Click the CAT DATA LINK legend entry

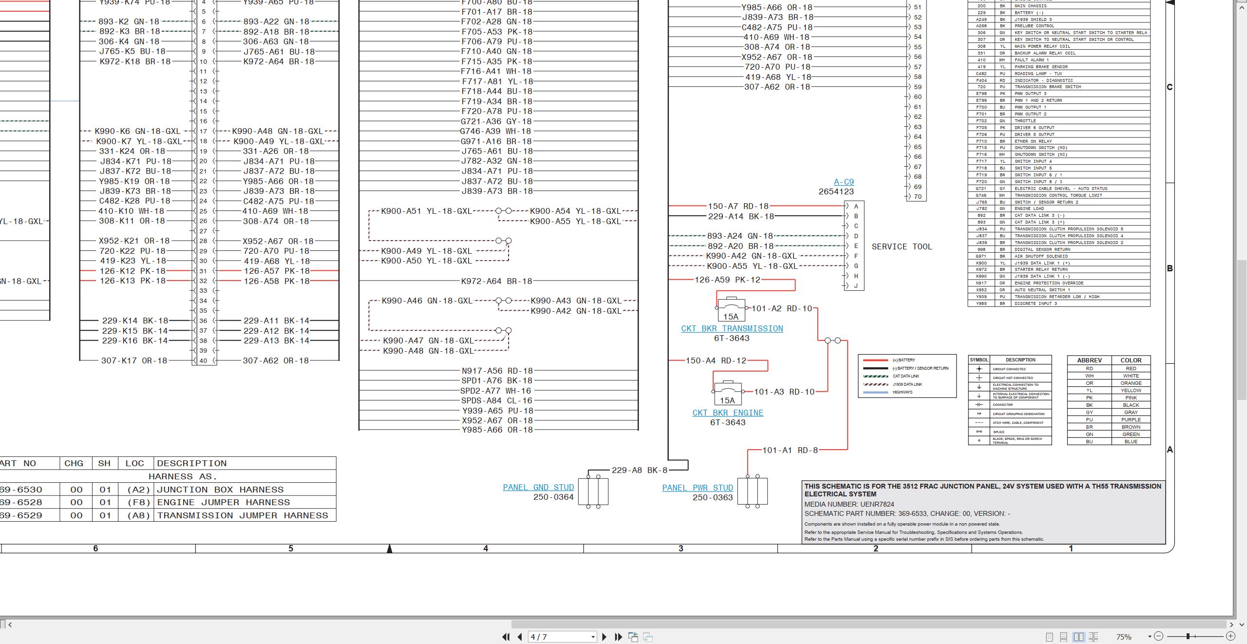coord(891,376)
